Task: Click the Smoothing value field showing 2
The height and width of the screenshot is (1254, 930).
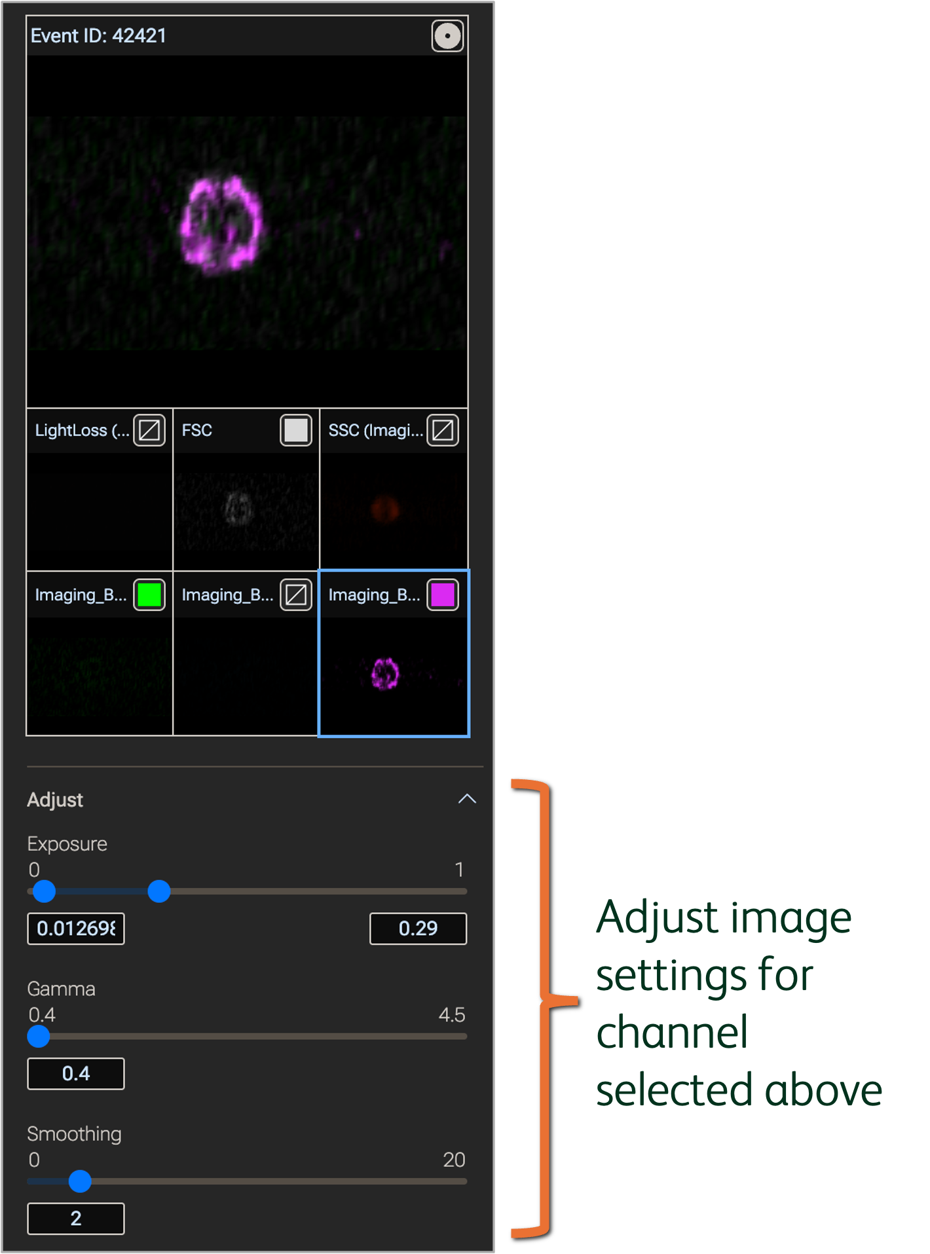Action: click(76, 1219)
